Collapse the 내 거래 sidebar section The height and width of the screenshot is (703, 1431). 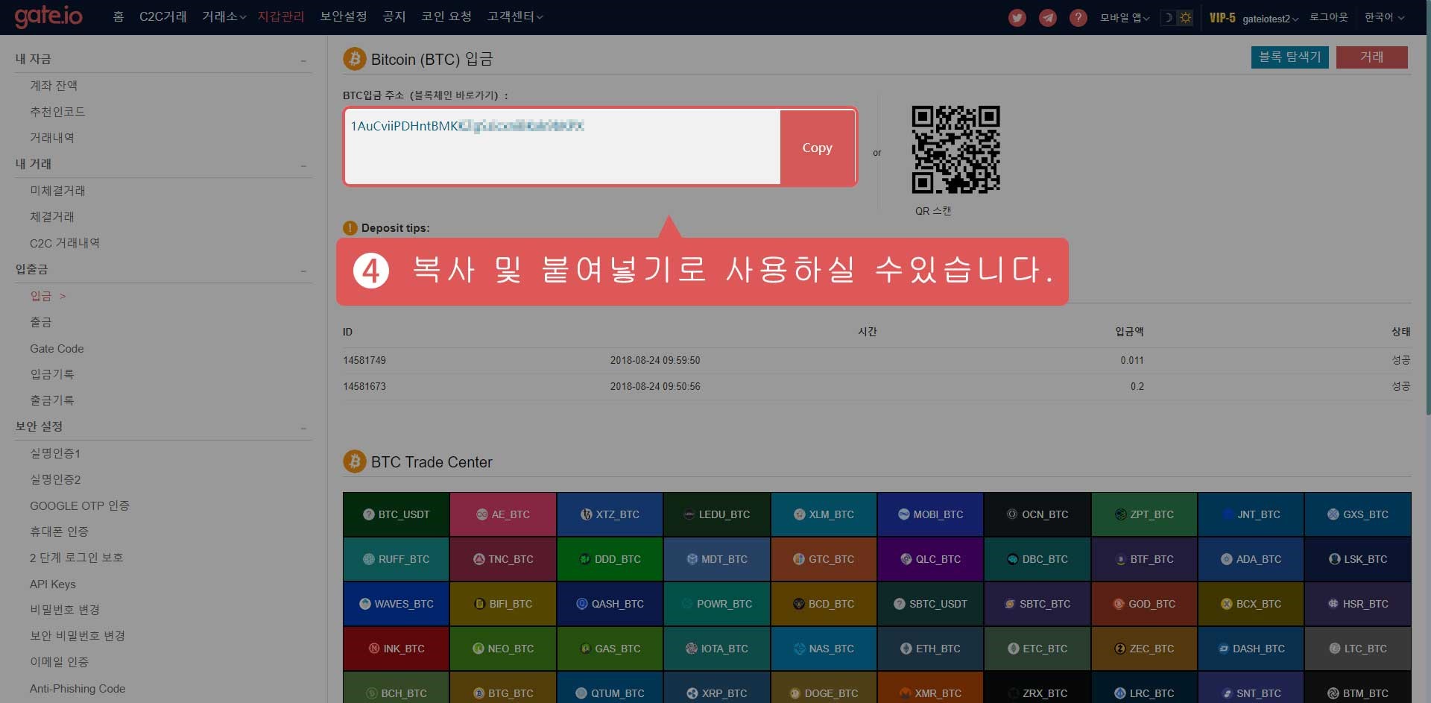pos(303,165)
